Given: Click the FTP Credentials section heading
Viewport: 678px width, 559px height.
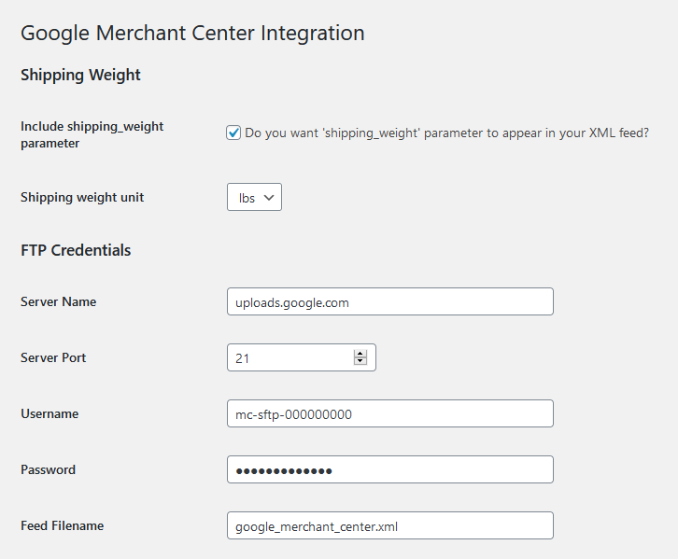Looking at the screenshot, I should (x=76, y=250).
